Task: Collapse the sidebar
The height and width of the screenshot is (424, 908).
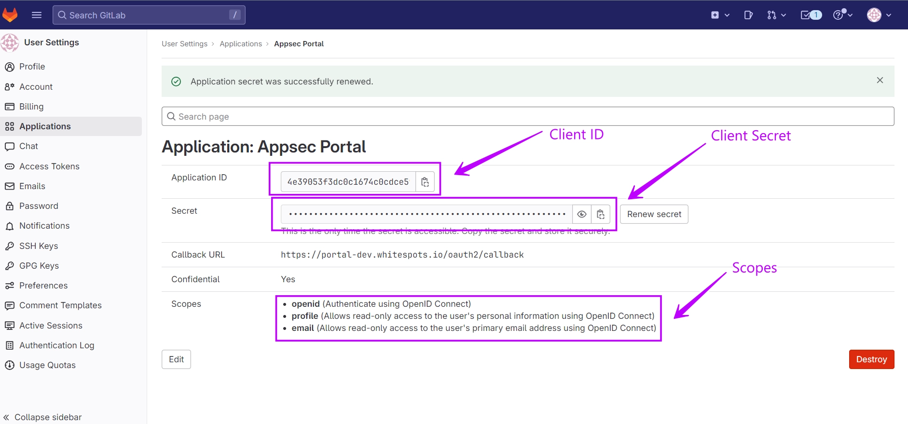Action: [x=42, y=417]
